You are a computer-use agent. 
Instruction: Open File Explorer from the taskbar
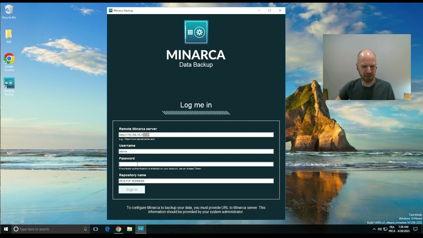(x=130, y=229)
